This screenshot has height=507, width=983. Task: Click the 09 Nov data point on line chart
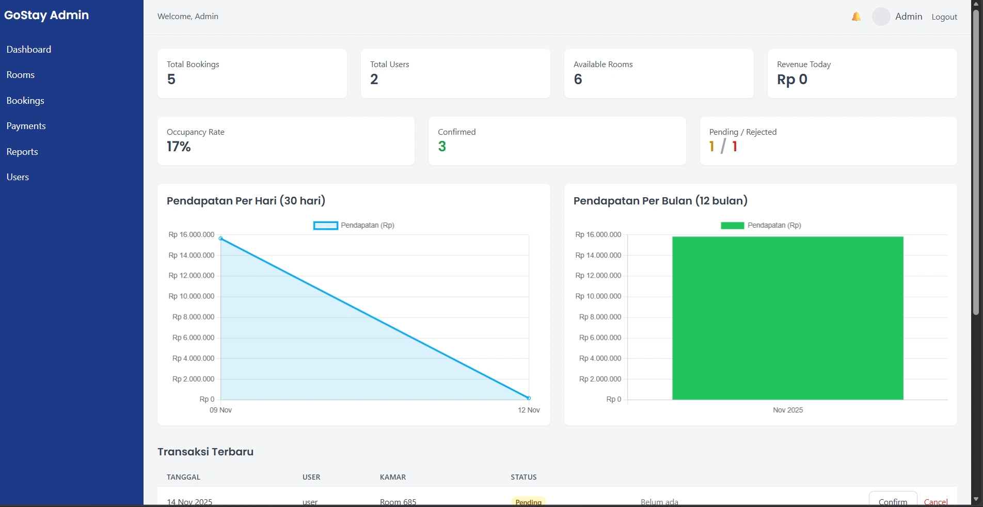point(220,239)
